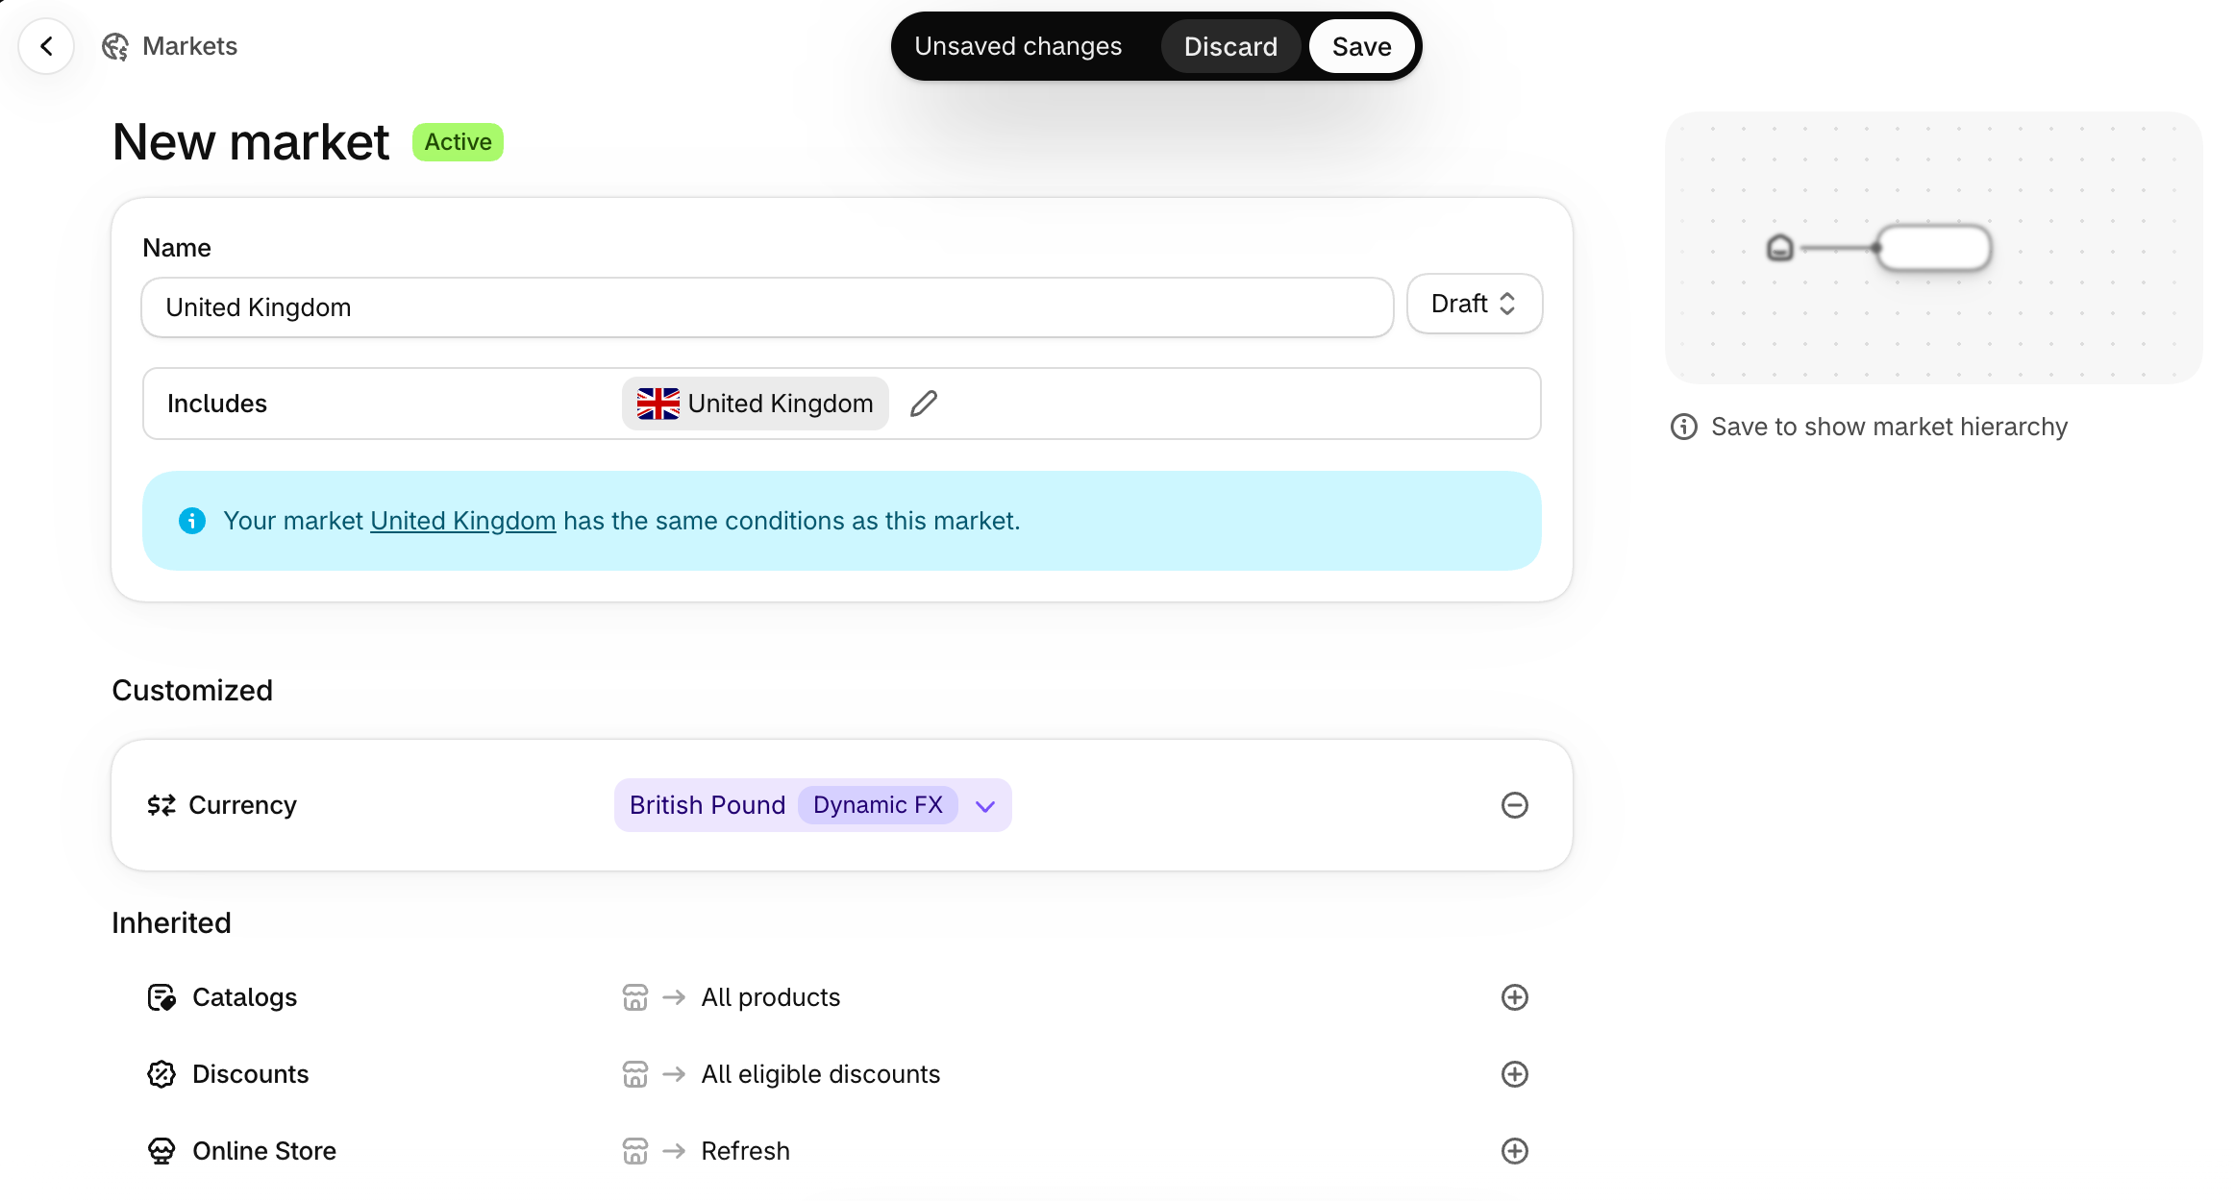
Task: Discard the unsaved changes
Action: [x=1230, y=46]
